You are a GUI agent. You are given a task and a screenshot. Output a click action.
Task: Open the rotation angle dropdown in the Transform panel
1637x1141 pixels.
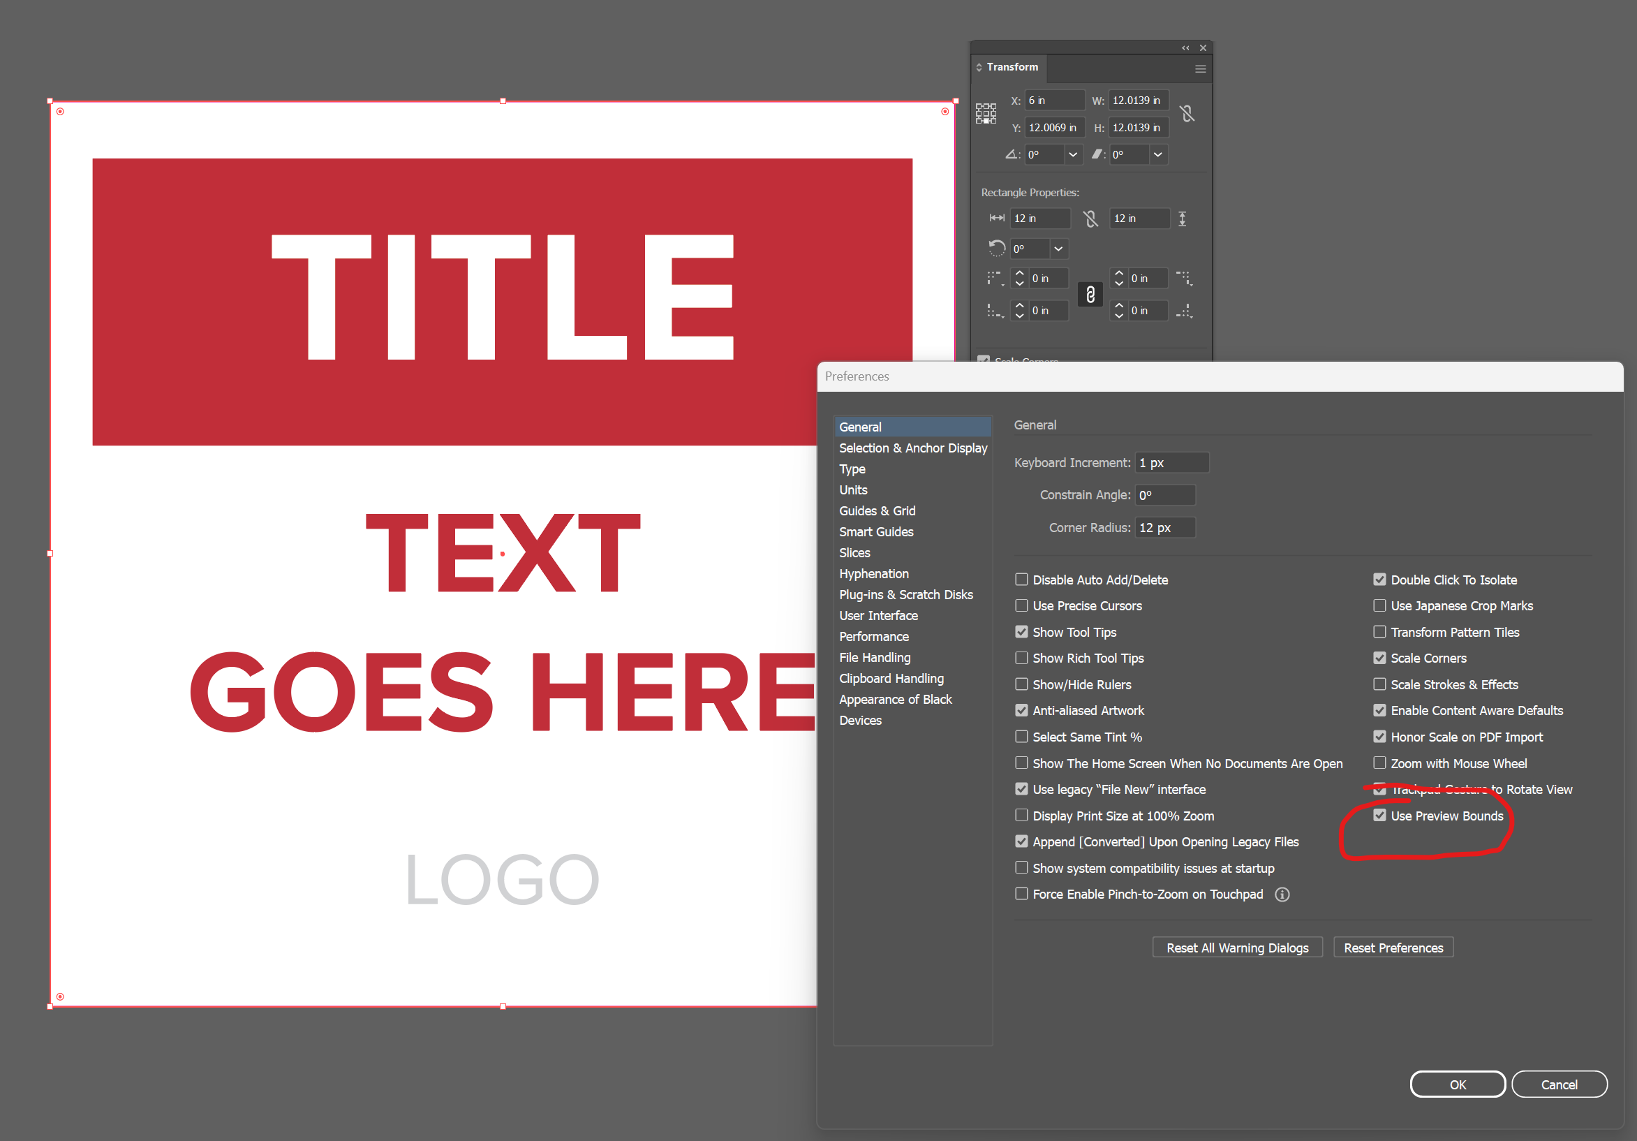1072,155
